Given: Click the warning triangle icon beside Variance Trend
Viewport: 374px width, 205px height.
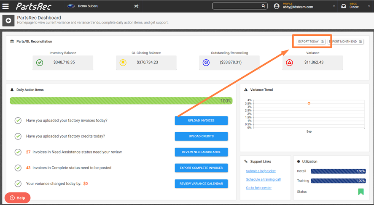Looking at the screenshot, I should click(x=246, y=90).
